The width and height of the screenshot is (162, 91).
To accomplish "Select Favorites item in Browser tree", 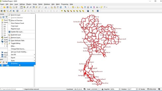I will tap(5, 20).
